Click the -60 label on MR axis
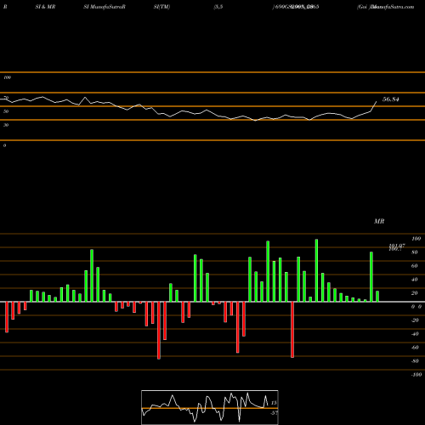Image resolution: width=425 pixels, height=425 pixels. coord(415,348)
